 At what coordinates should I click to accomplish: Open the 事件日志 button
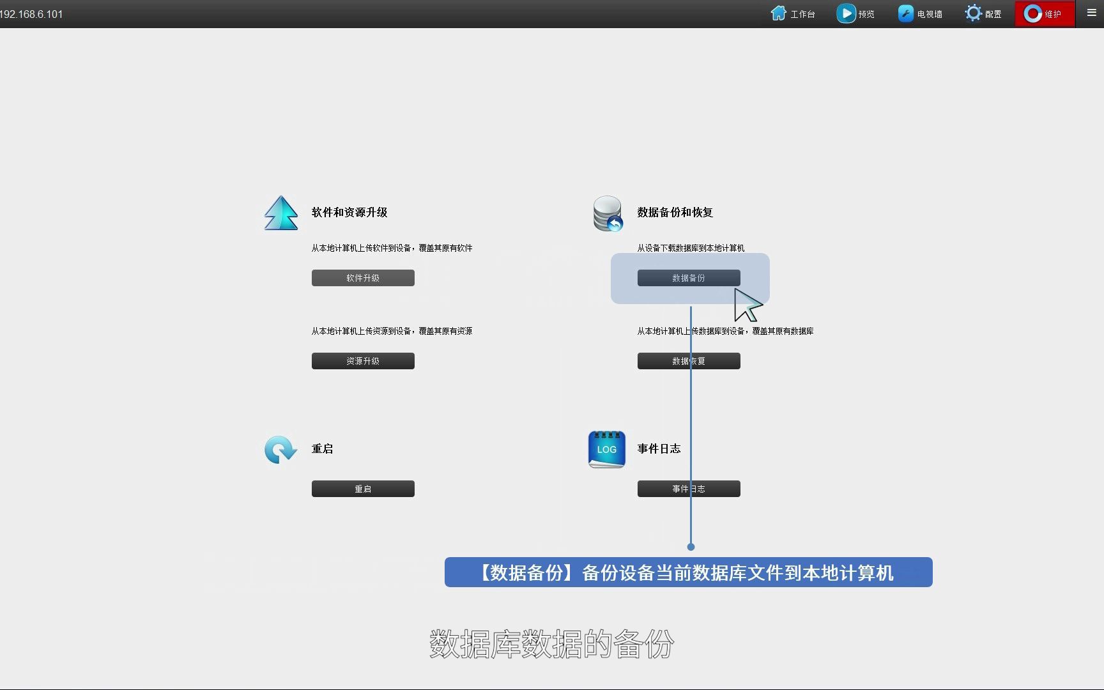point(688,488)
